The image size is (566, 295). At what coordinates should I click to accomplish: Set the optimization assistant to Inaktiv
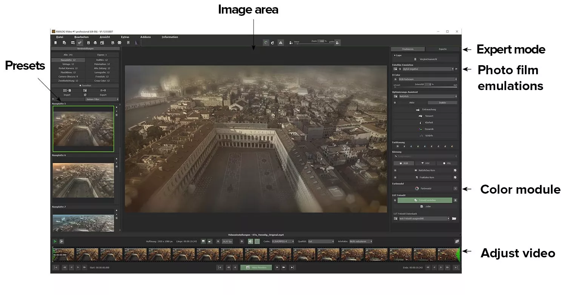click(442, 102)
